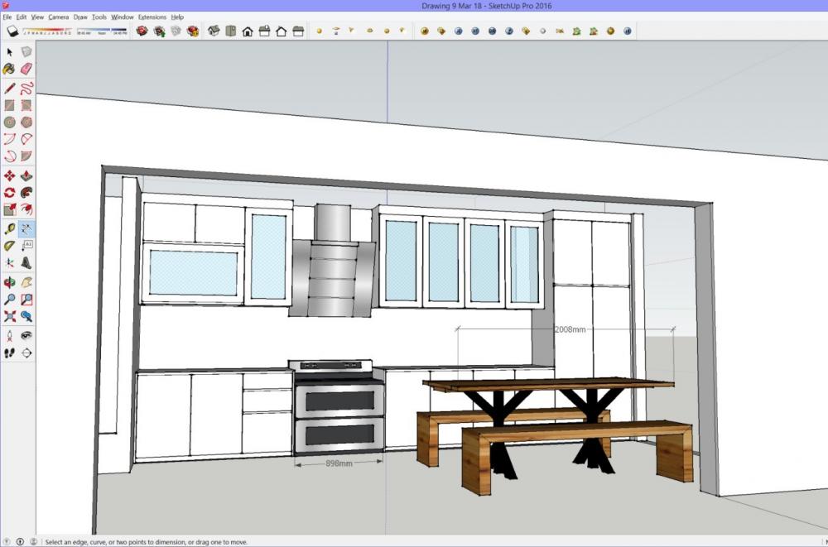828x547 pixels.
Task: Select the Rectangle tool
Action: click(9, 106)
